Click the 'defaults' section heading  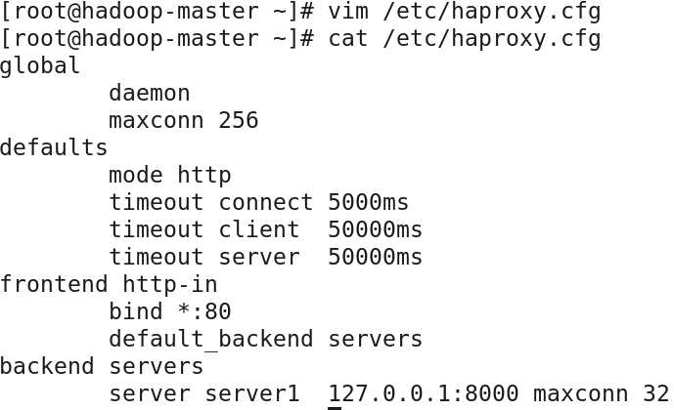(54, 148)
